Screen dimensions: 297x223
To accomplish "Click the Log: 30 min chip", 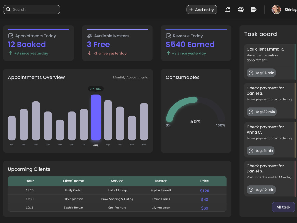I will [x=261, y=112].
